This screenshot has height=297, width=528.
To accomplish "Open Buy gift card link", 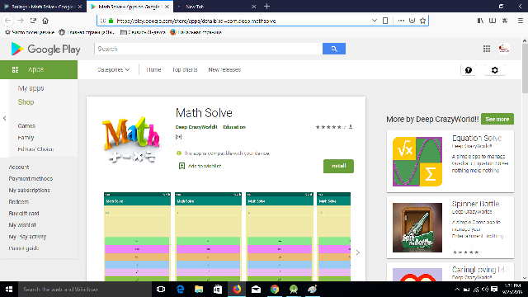I will coord(24,214).
